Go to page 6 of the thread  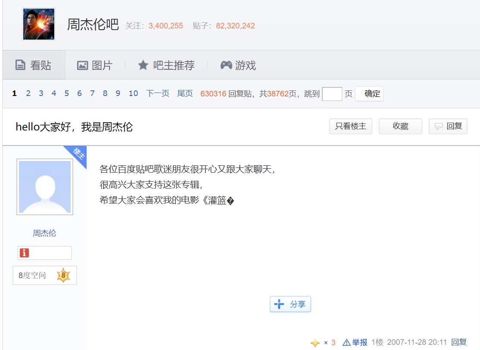(80, 93)
